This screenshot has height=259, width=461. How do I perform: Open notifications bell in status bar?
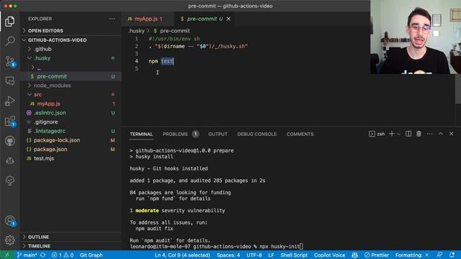click(x=452, y=255)
